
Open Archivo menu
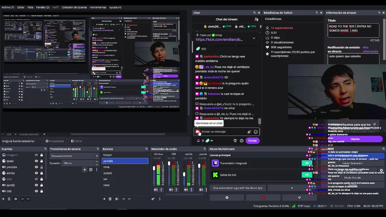click(8, 7)
